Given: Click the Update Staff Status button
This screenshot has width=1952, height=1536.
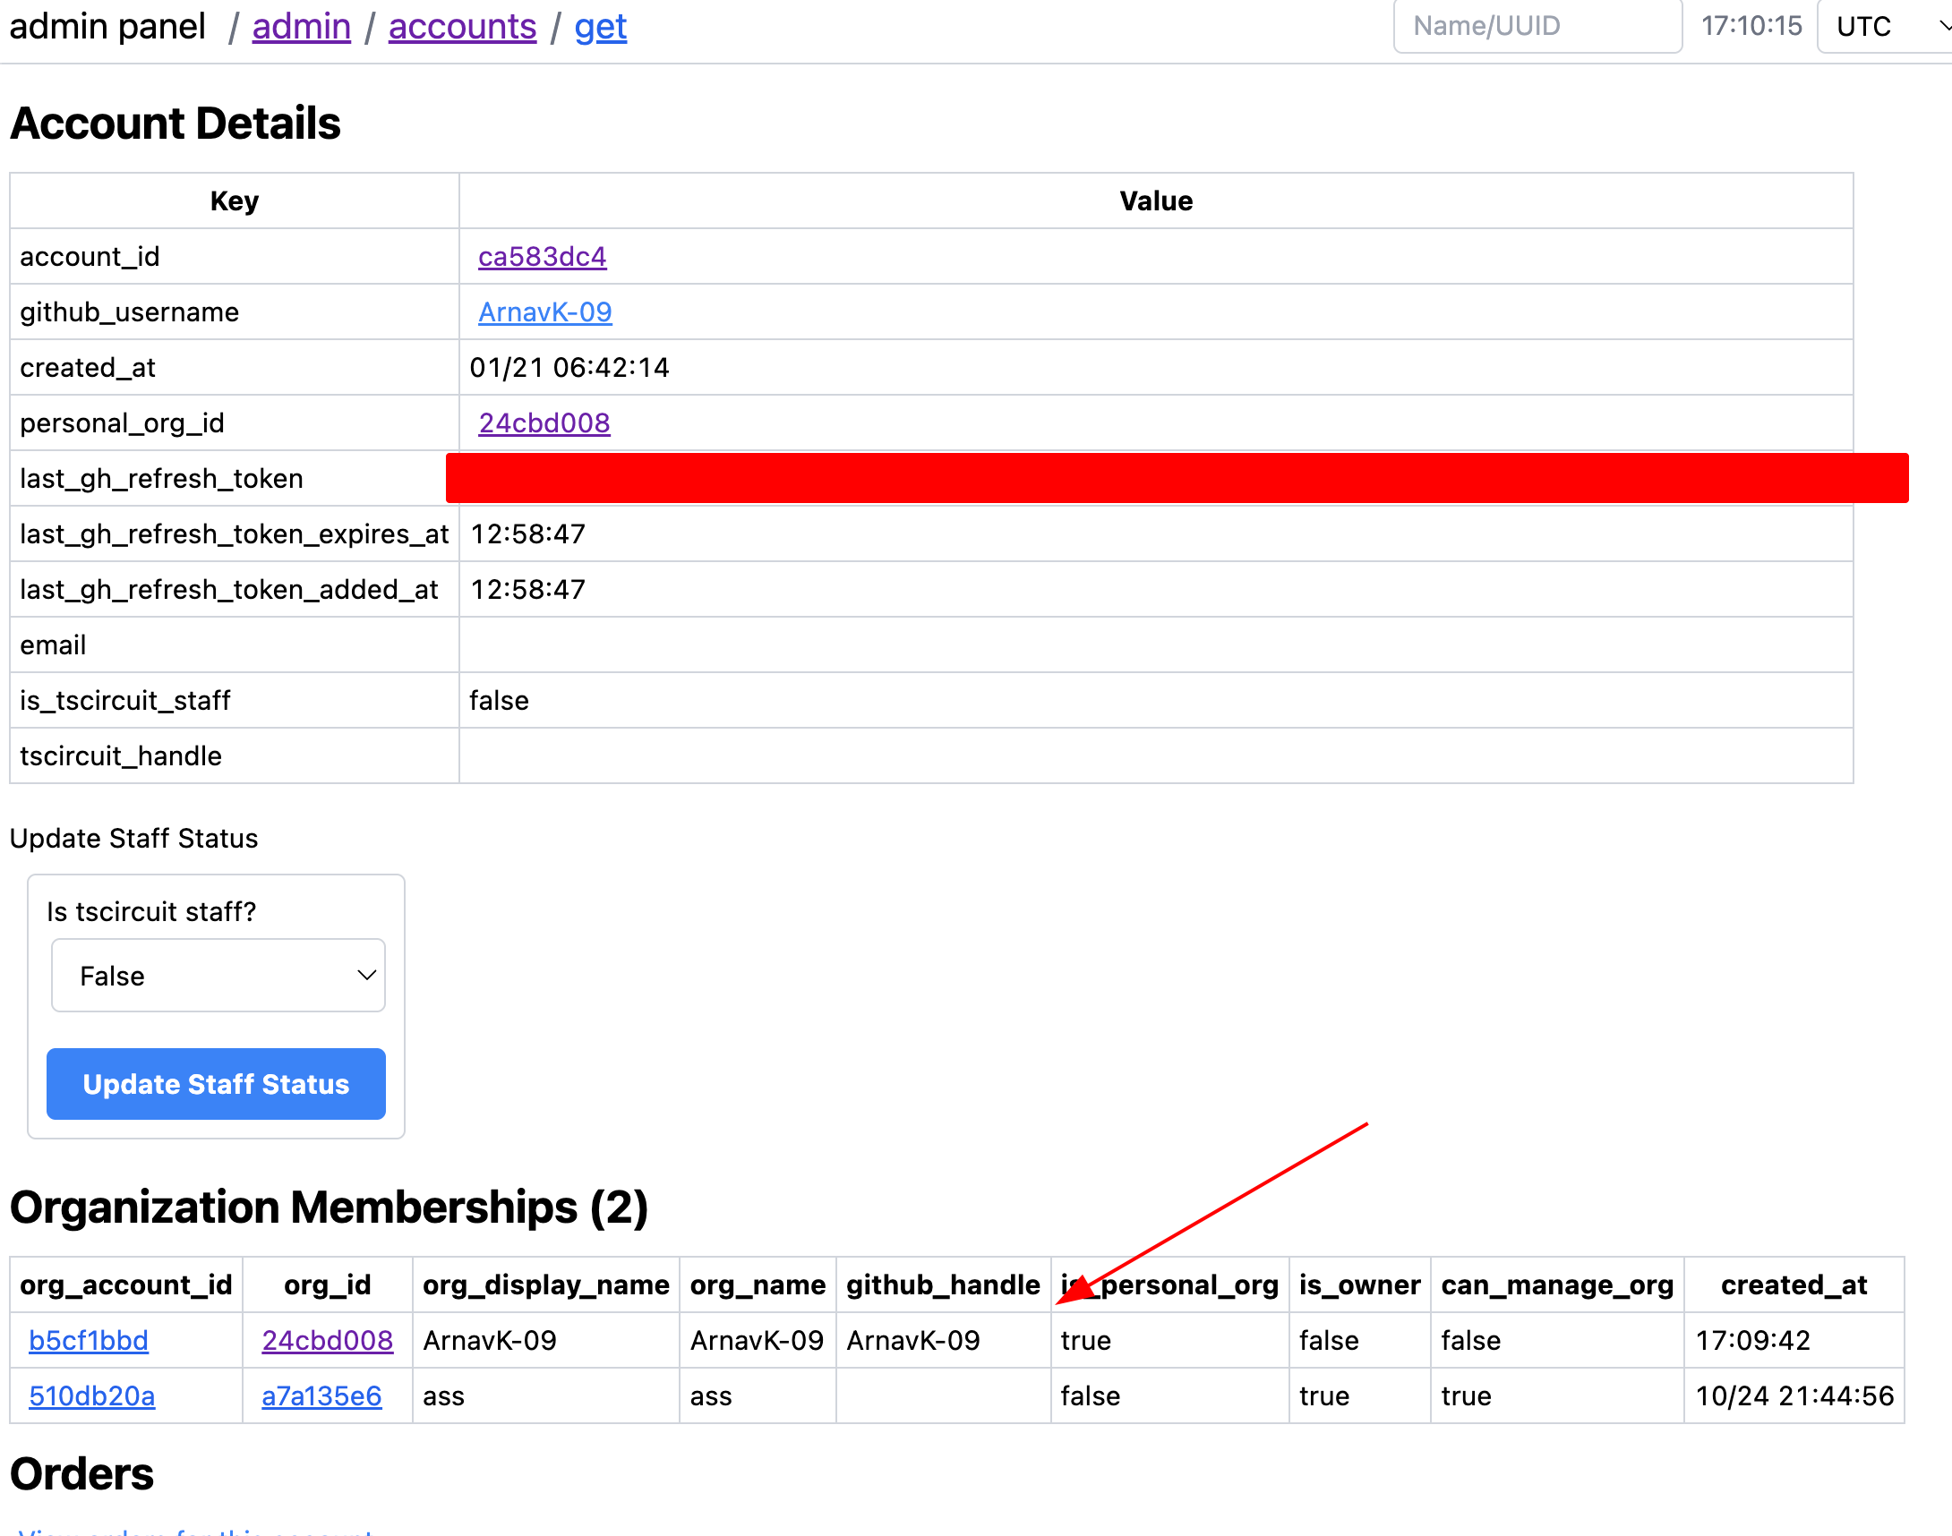Looking at the screenshot, I should coord(216,1084).
